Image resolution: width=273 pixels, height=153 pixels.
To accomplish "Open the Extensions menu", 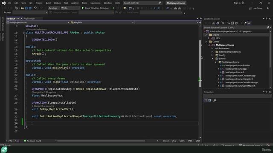I will [x=95, y=3].
